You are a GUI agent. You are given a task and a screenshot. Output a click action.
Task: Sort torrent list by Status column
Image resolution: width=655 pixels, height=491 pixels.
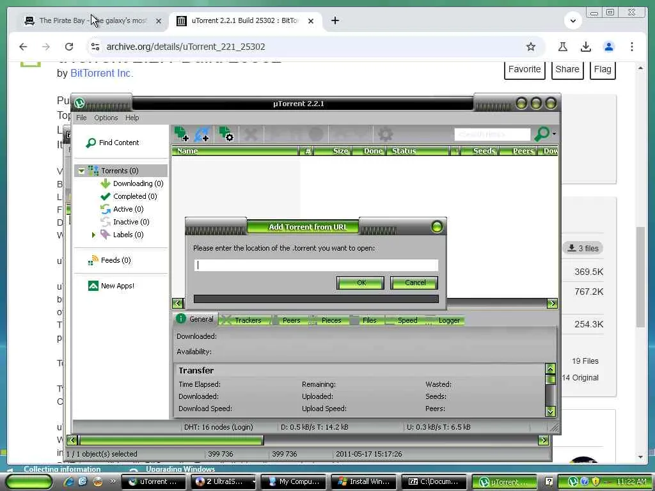click(418, 151)
